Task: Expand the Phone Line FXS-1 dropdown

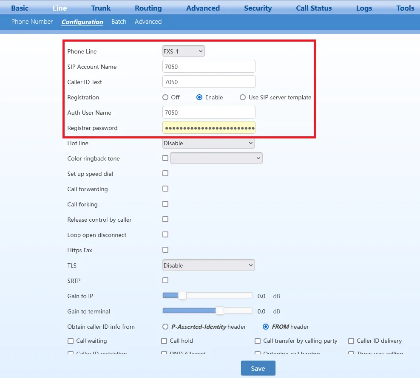Action: tap(184, 51)
